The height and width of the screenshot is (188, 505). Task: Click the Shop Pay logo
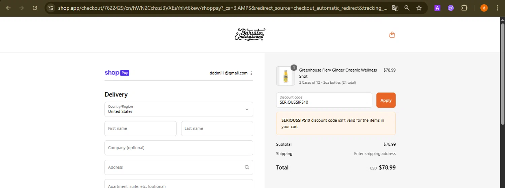click(x=117, y=73)
